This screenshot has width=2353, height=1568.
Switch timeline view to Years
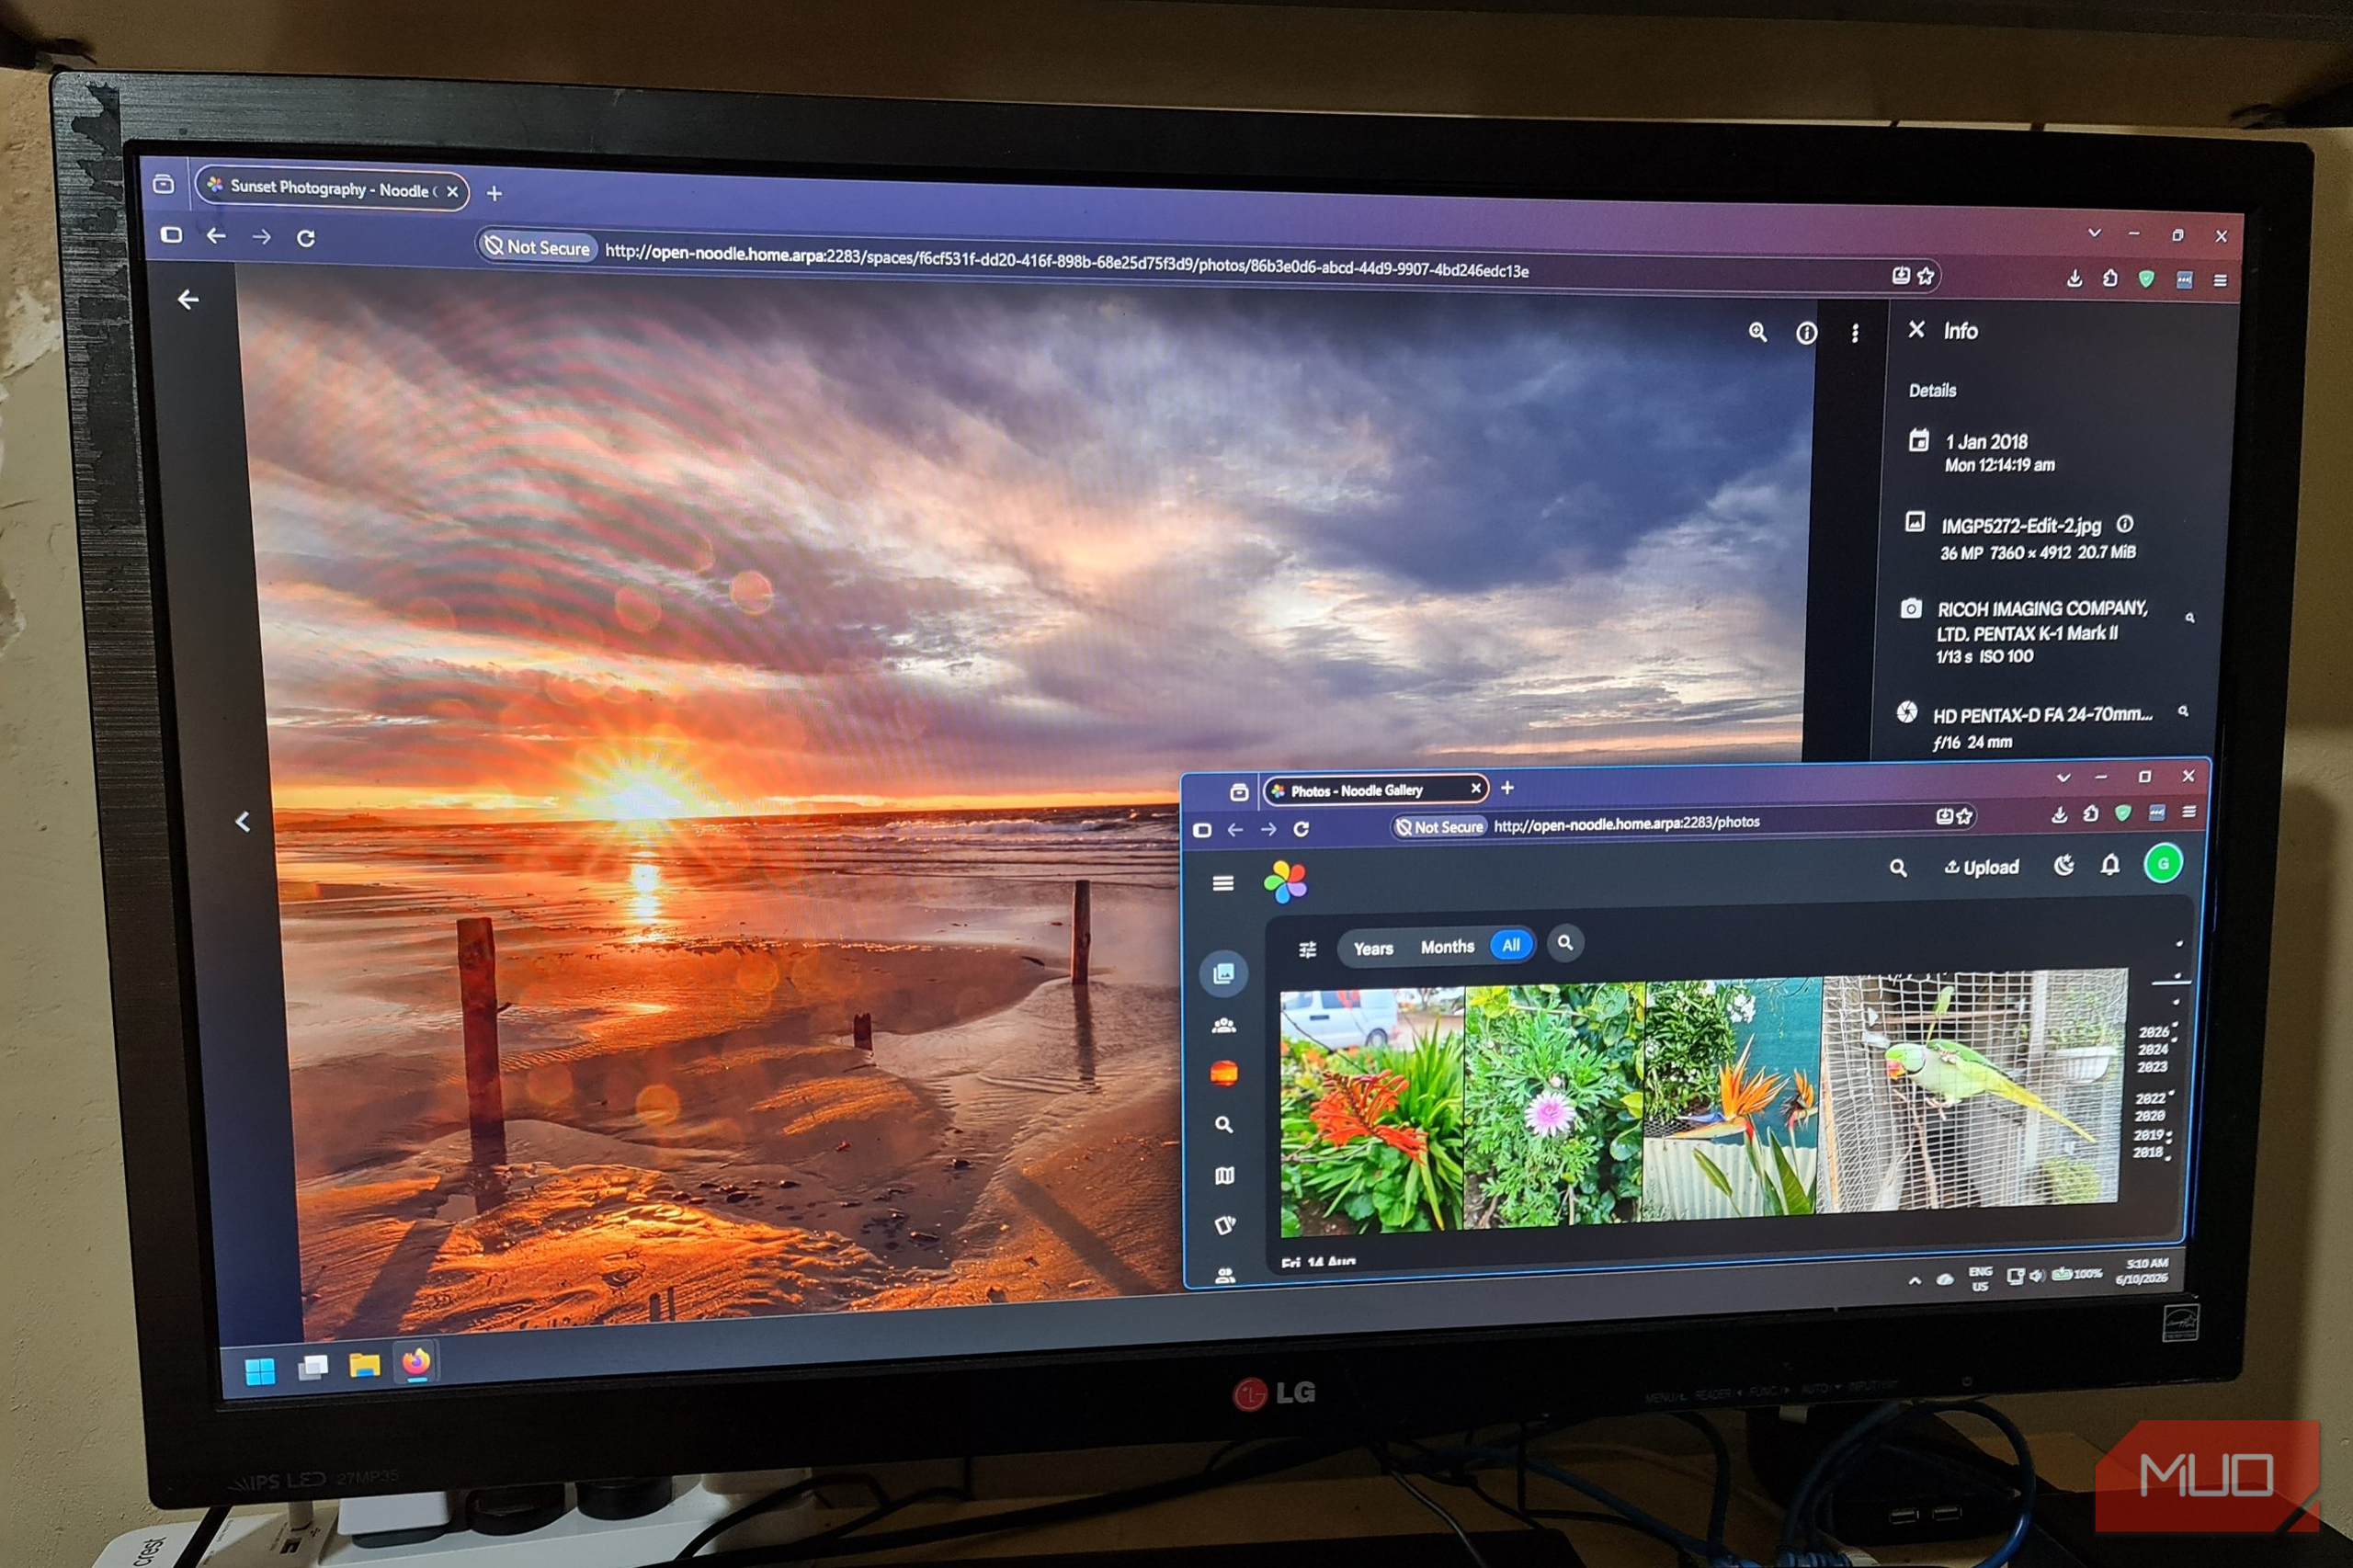pyautogui.click(x=1373, y=948)
